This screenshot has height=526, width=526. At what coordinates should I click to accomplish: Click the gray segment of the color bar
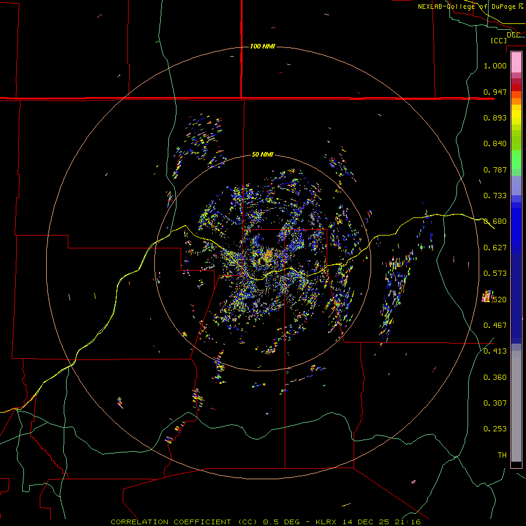click(516, 406)
